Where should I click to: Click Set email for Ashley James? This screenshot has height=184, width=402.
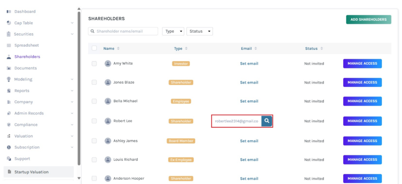tap(249, 141)
